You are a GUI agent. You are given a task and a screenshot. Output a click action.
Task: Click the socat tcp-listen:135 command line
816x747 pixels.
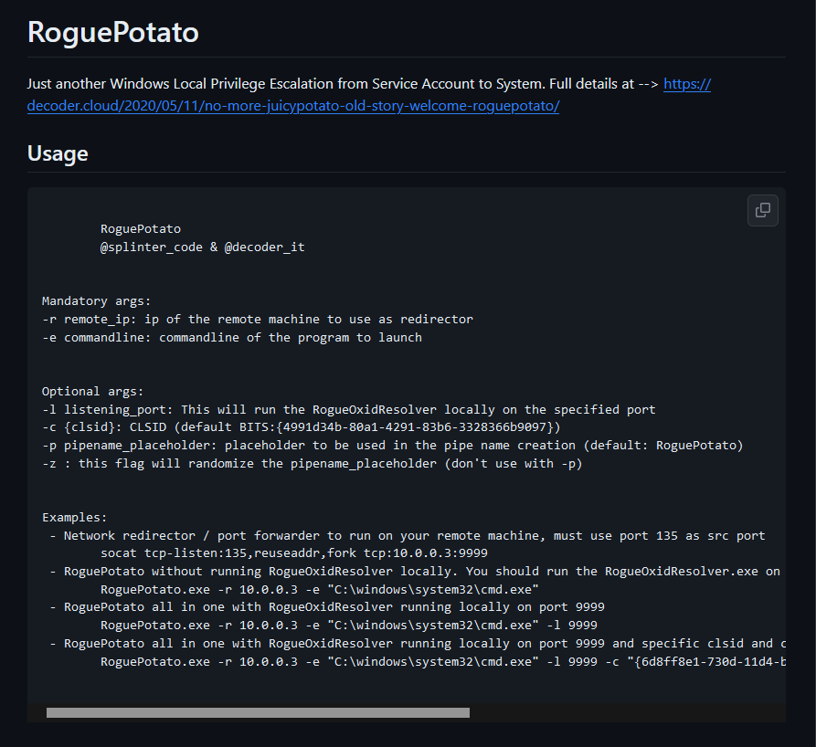[294, 553]
